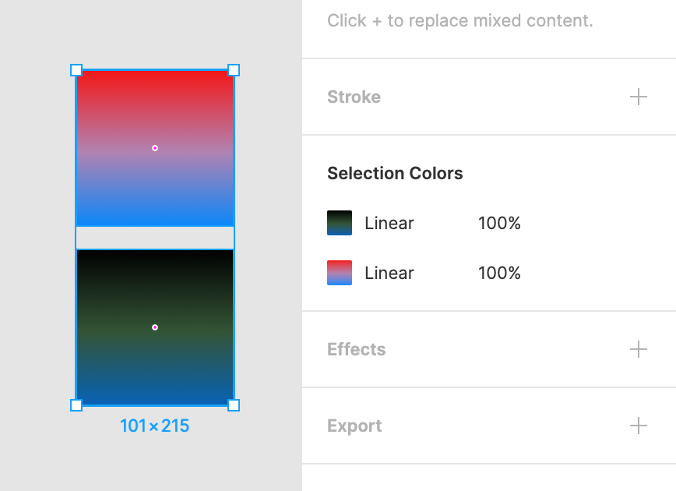Click the Linear label next to the red swatch

pyautogui.click(x=389, y=273)
